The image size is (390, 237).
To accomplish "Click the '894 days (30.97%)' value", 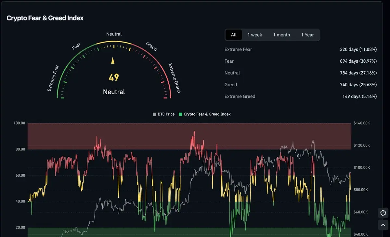I will pos(358,61).
